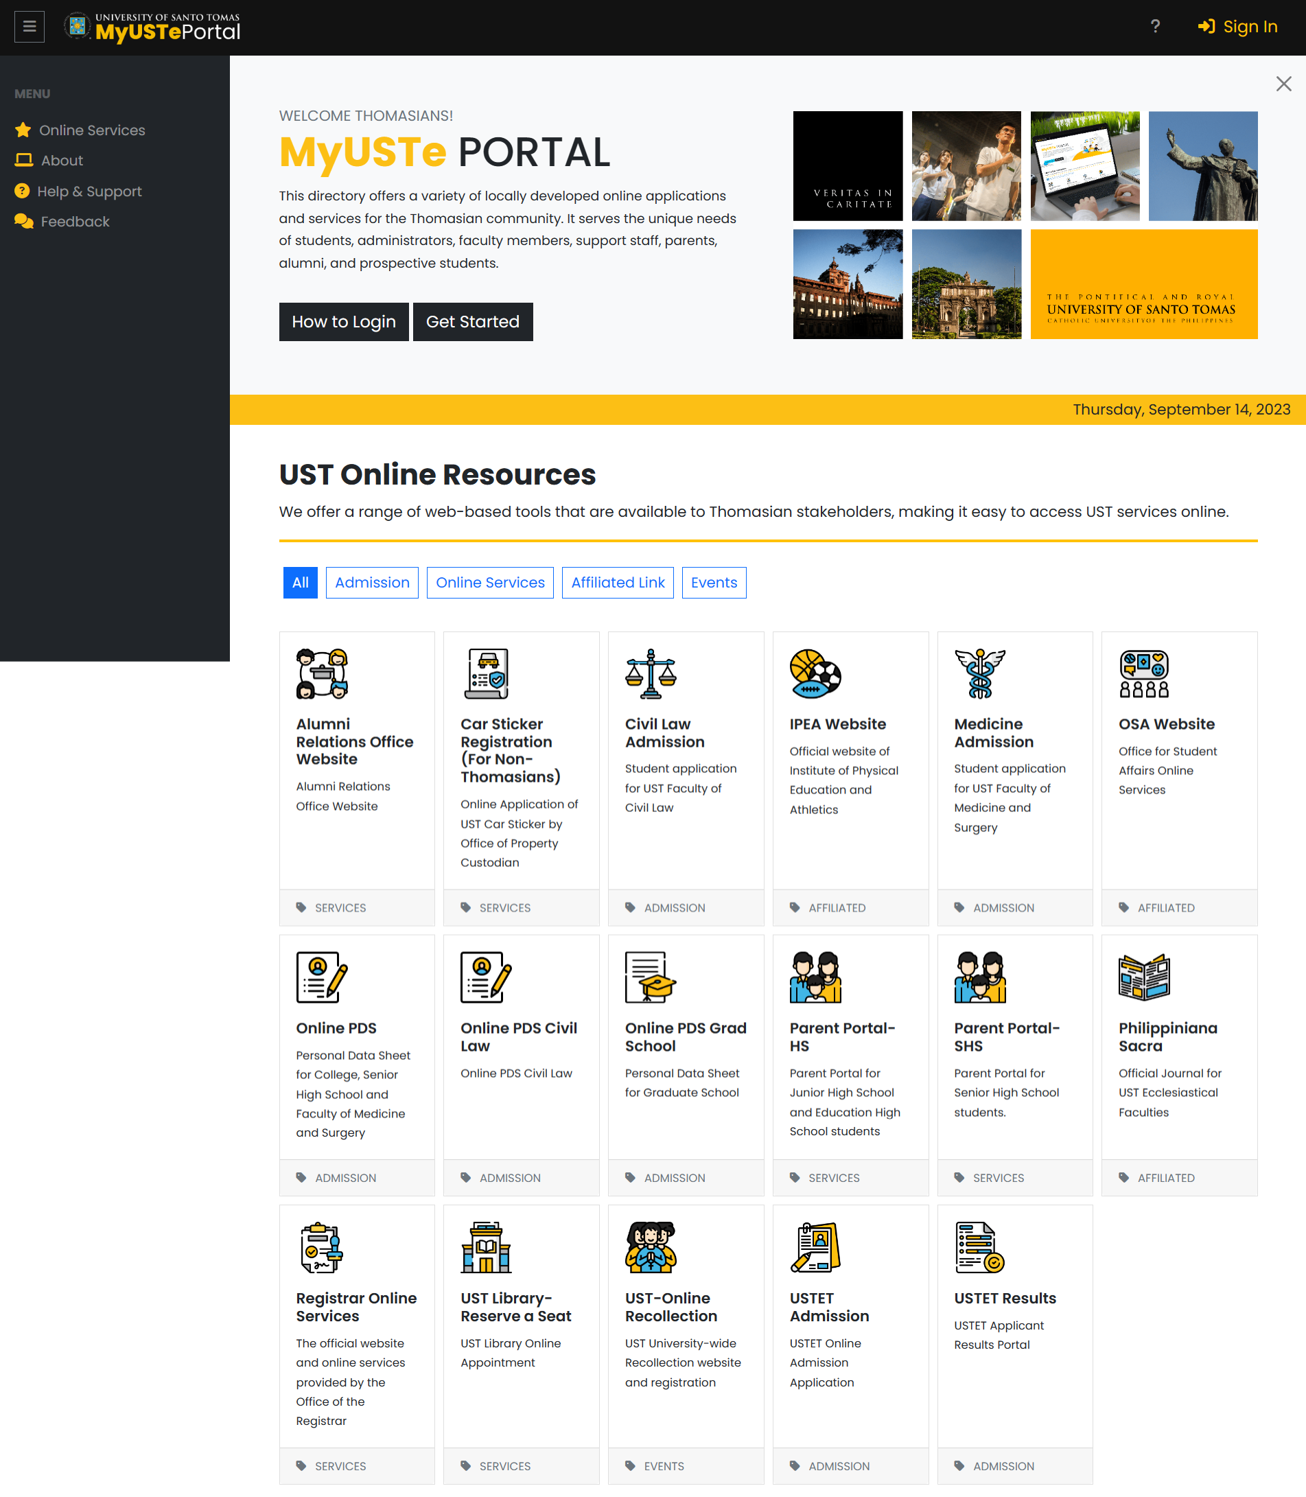Open the OSA Website title link
The width and height of the screenshot is (1306, 1497).
pos(1167,723)
